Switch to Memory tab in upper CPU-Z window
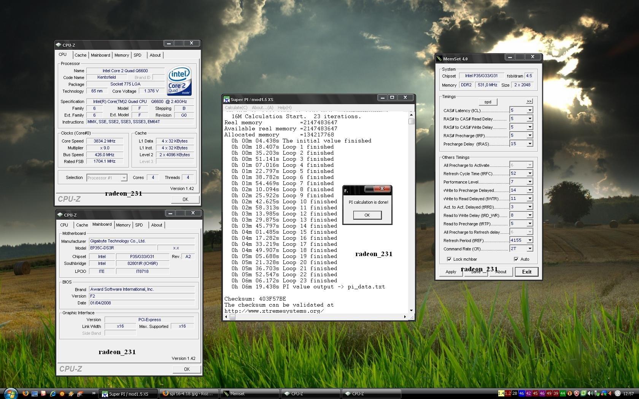639x399 pixels. point(122,55)
